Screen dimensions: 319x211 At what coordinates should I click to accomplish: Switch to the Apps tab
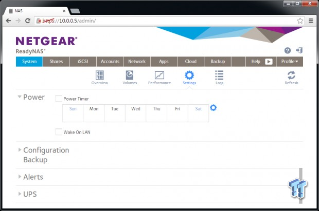(x=164, y=62)
